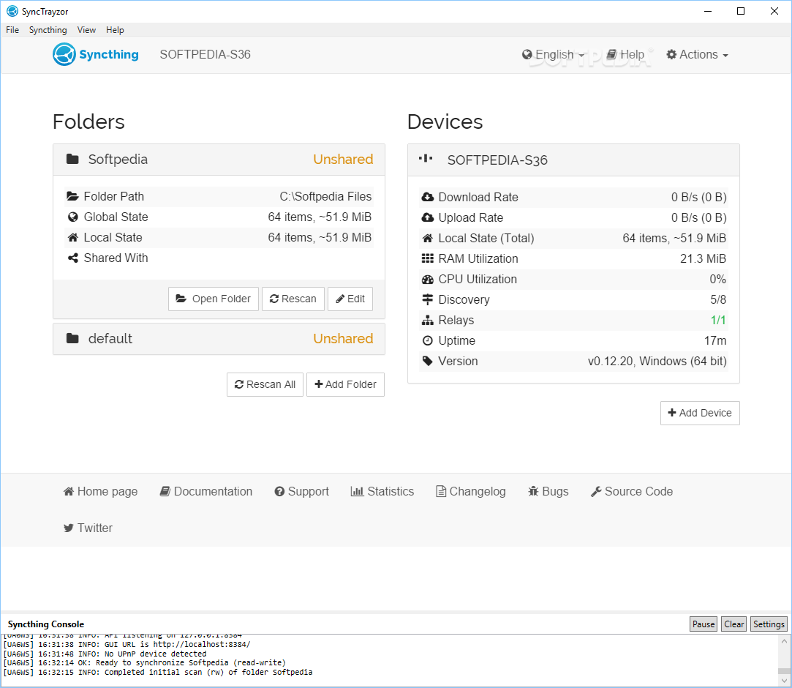The height and width of the screenshot is (688, 792).
Task: Click the Unshared status on Softpedia folder
Action: [x=343, y=160]
